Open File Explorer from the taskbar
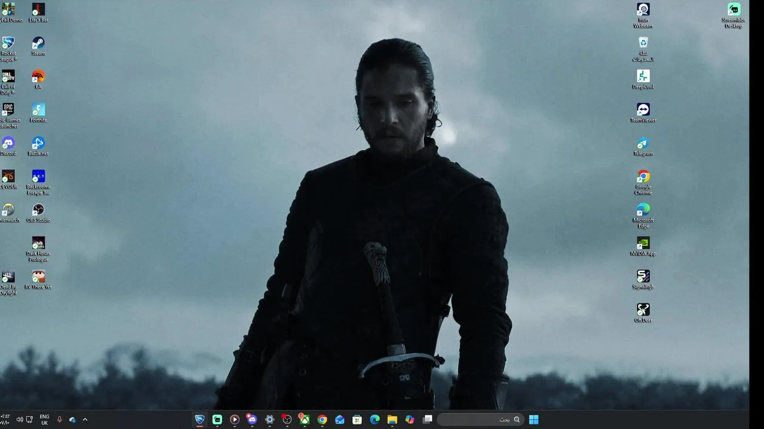The image size is (764, 429). point(392,419)
